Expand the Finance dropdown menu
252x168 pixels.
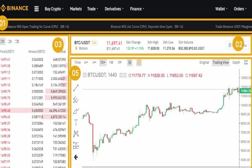[x=137, y=9]
